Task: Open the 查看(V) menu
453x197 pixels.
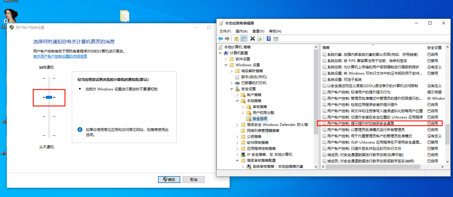Action: click(258, 31)
